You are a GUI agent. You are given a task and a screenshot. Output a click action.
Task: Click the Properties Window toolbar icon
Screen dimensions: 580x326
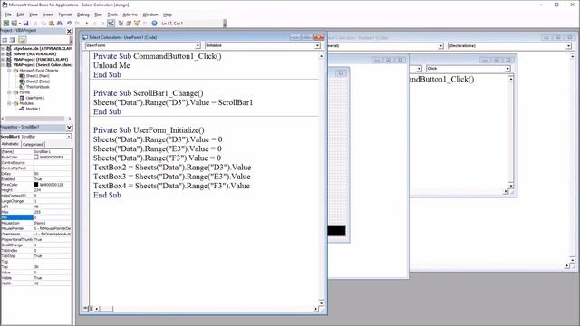pos(129,24)
